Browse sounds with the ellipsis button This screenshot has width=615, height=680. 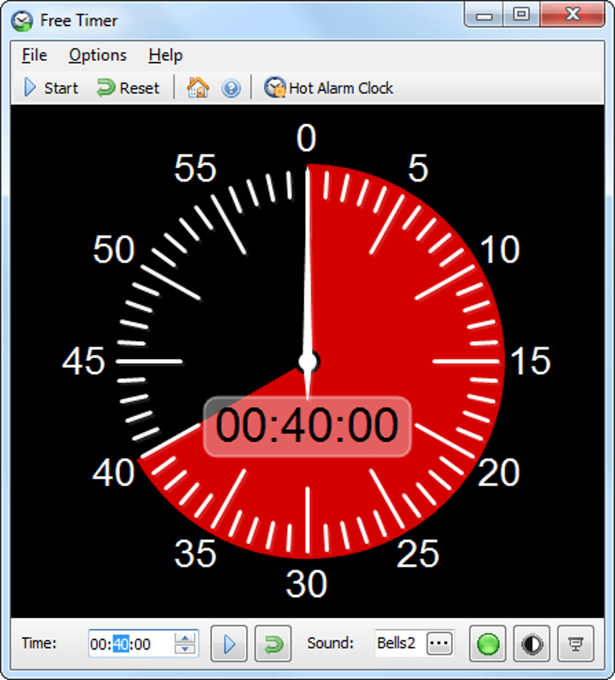[x=440, y=644]
